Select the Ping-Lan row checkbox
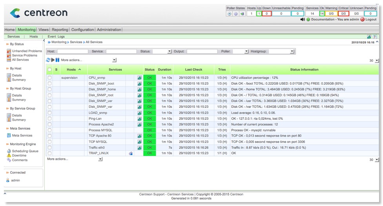Viewport: 383px width, 206px height. (49, 119)
